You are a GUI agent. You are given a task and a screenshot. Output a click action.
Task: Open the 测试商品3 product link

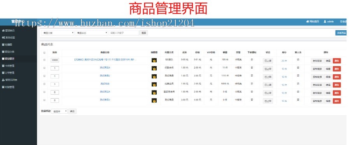[105, 100]
